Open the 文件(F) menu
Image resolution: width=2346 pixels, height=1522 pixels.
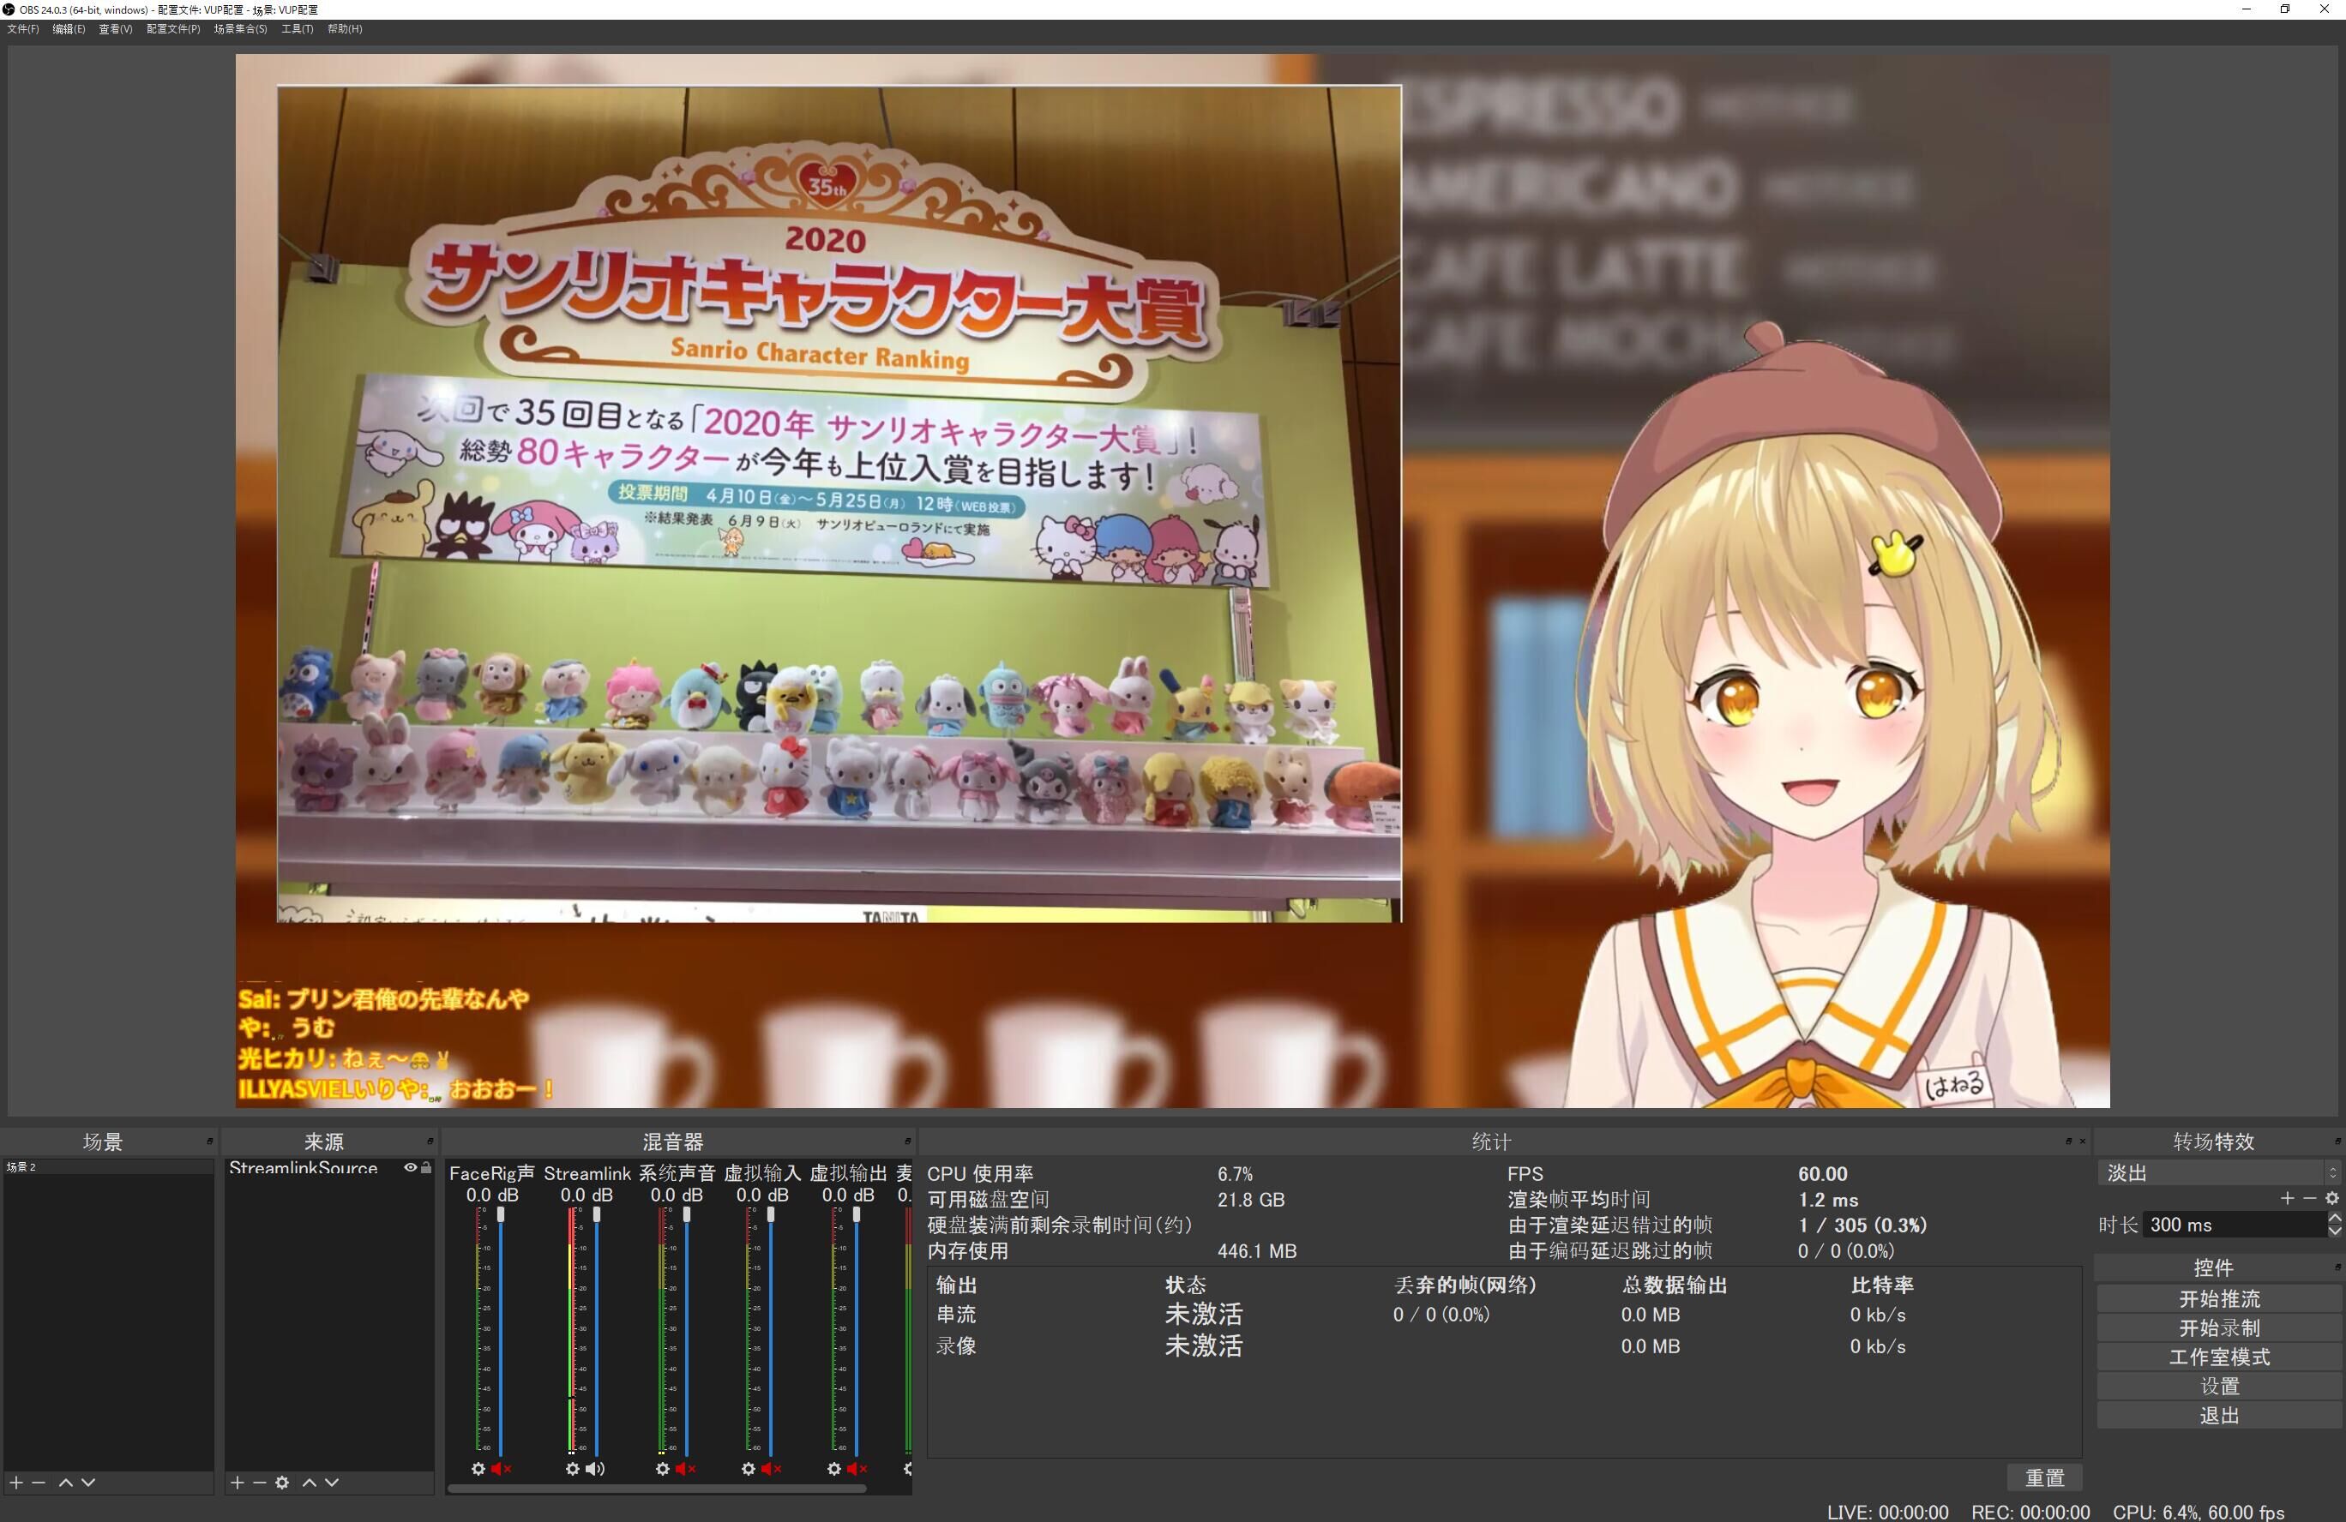pos(22,28)
